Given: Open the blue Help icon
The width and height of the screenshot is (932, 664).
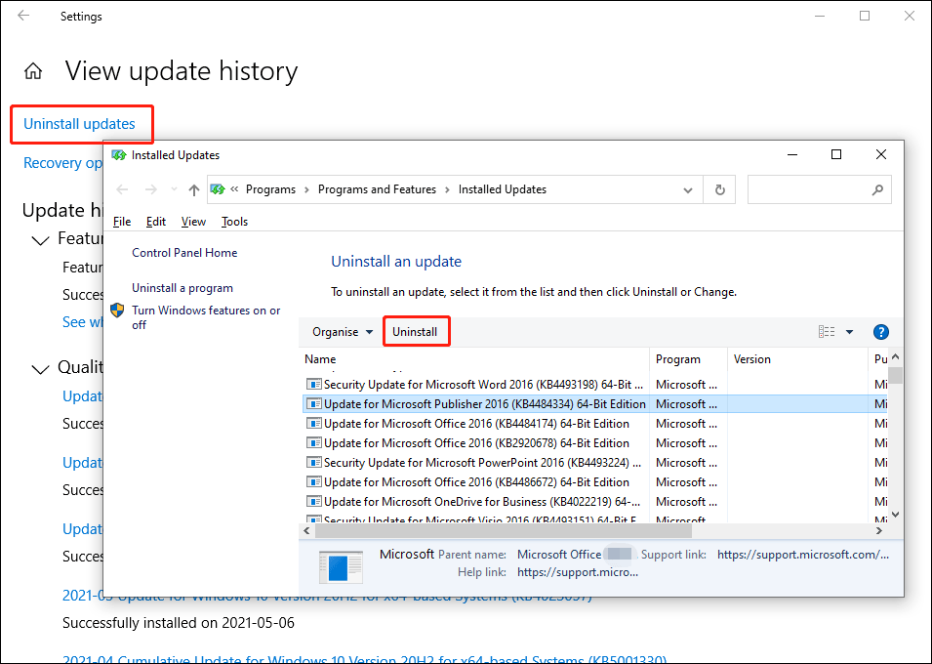Looking at the screenshot, I should 881,332.
